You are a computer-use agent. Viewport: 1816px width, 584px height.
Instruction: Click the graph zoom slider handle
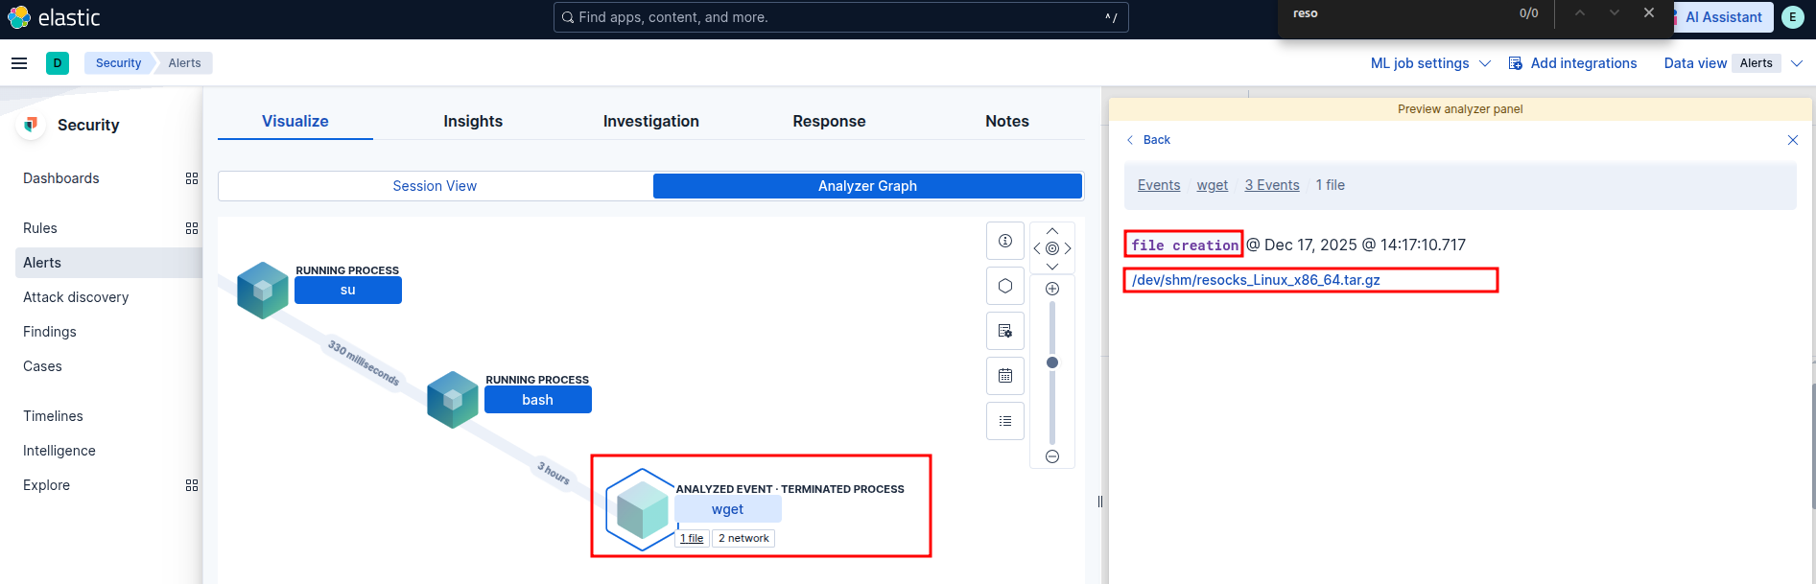[1052, 362]
